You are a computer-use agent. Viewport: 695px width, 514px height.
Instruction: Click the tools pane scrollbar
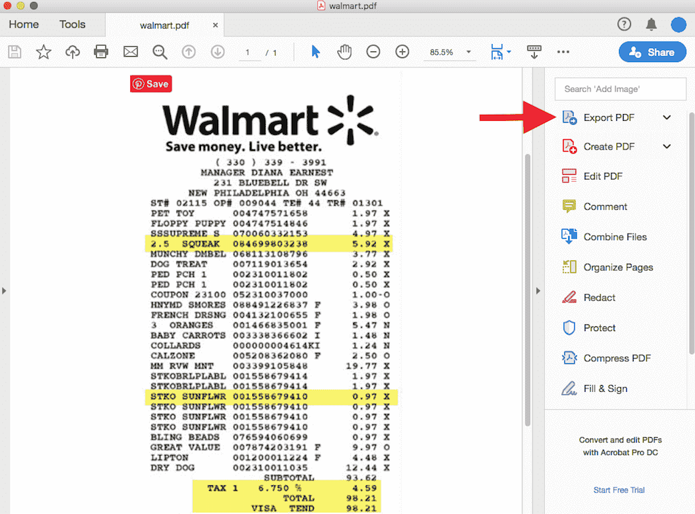pos(692,232)
